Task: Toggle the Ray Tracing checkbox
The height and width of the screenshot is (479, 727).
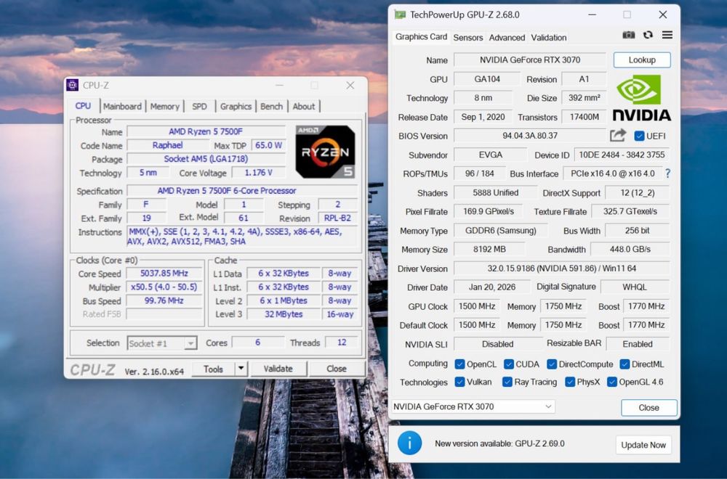Action: point(507,382)
